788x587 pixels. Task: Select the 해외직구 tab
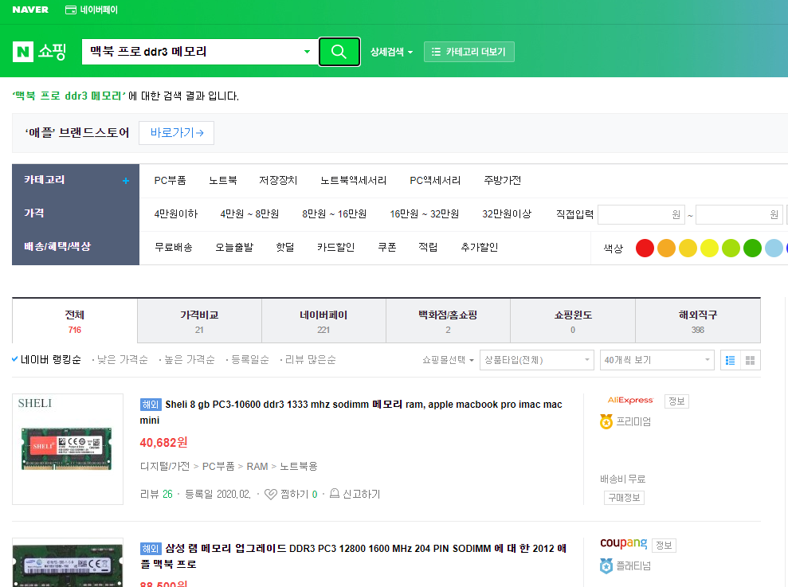tap(698, 321)
